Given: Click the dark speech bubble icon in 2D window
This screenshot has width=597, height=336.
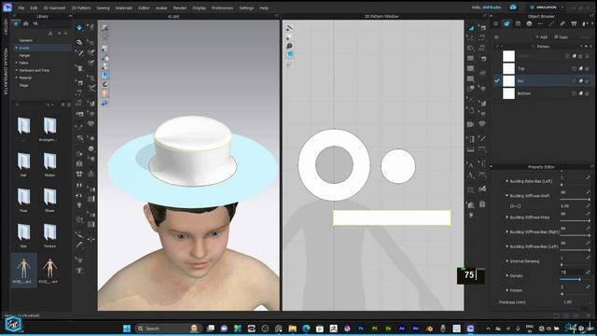Looking at the screenshot, I should point(289,46).
